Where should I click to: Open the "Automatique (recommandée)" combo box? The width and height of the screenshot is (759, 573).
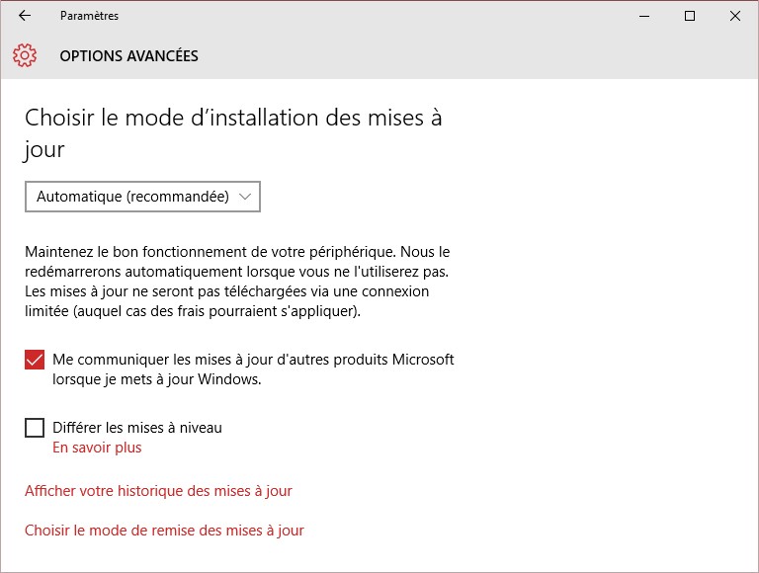pos(132,197)
